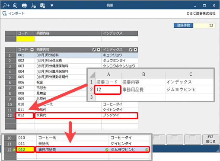Screen dimensions: 220x161
Task: Maximize the 摘要 window
Action: tap(204, 6)
